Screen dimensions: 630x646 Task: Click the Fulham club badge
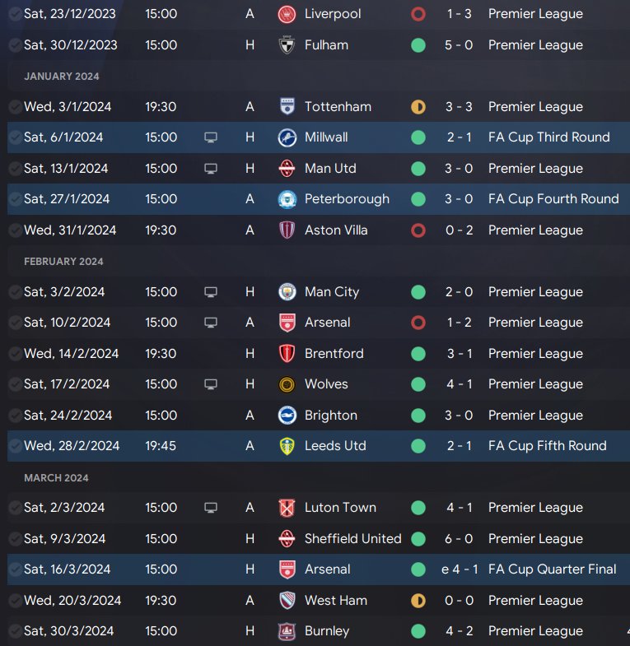287,45
